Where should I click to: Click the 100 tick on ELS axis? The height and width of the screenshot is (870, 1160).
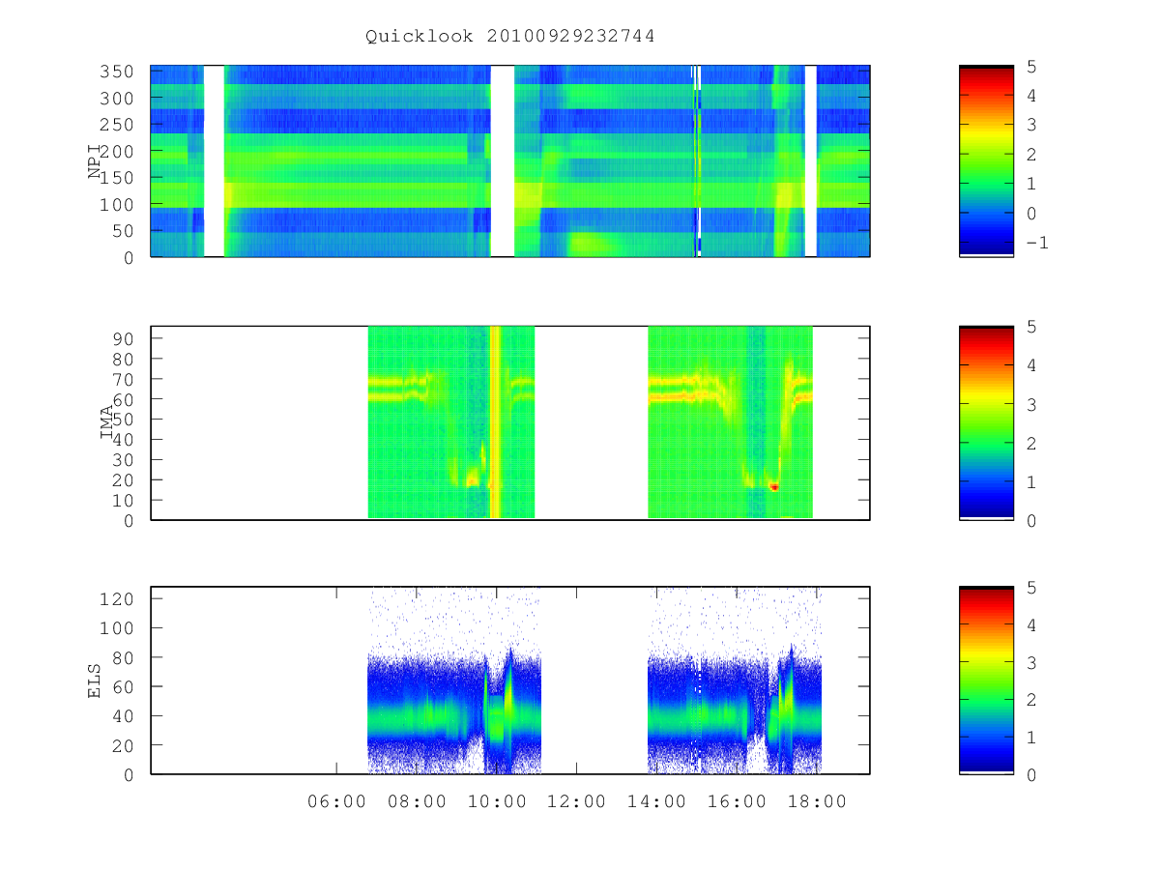pyautogui.click(x=118, y=627)
